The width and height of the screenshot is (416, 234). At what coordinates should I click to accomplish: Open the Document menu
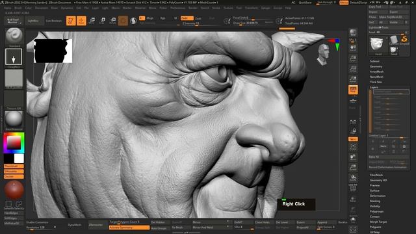pyautogui.click(x=42, y=8)
